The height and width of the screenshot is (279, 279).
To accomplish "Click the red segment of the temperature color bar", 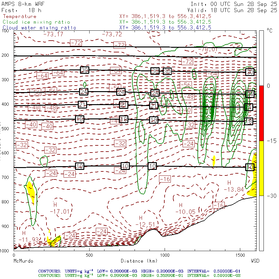I will (x=261, y=113).
